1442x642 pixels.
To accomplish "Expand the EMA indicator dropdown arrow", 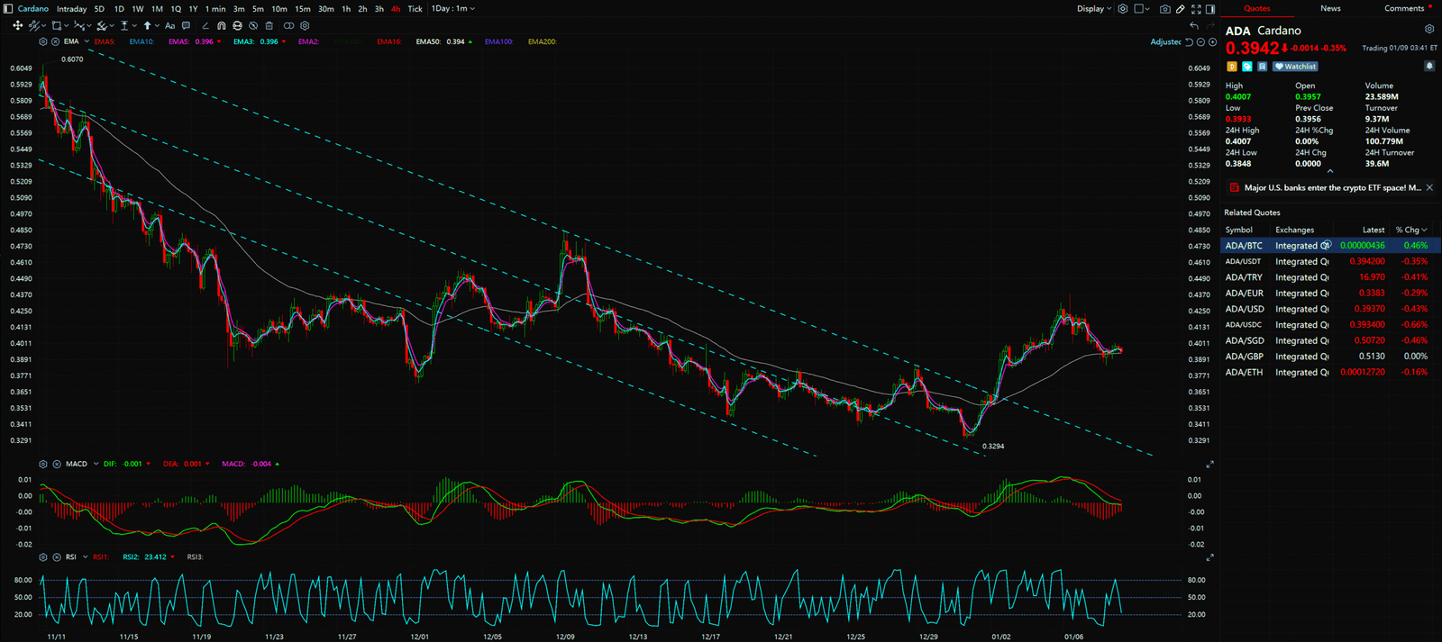I will click(x=87, y=41).
